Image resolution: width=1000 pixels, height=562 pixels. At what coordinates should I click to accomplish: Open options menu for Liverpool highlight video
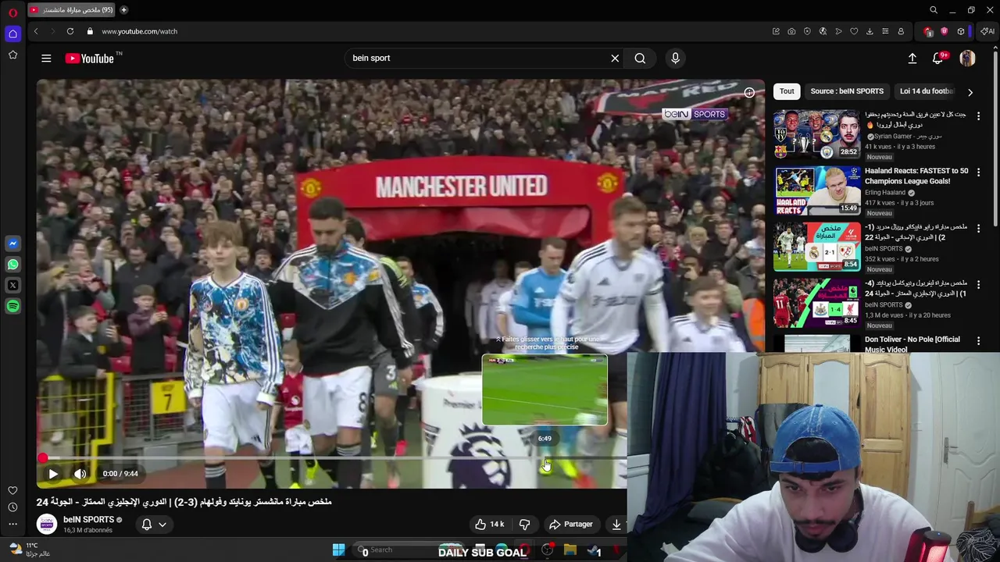[x=978, y=284]
